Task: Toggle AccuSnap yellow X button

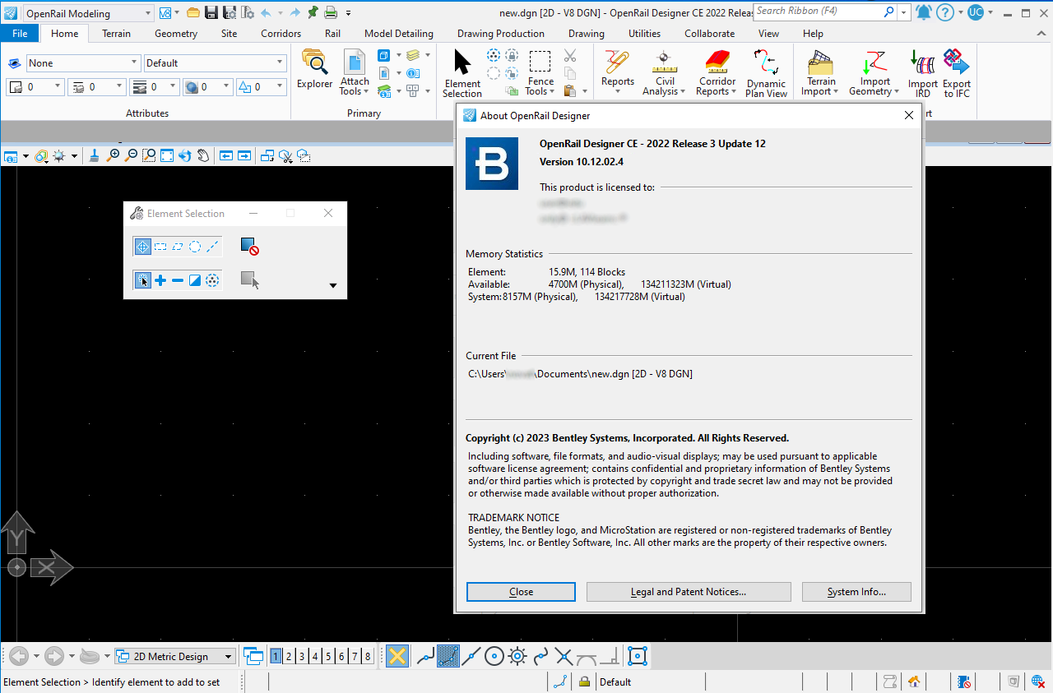Action: point(397,656)
